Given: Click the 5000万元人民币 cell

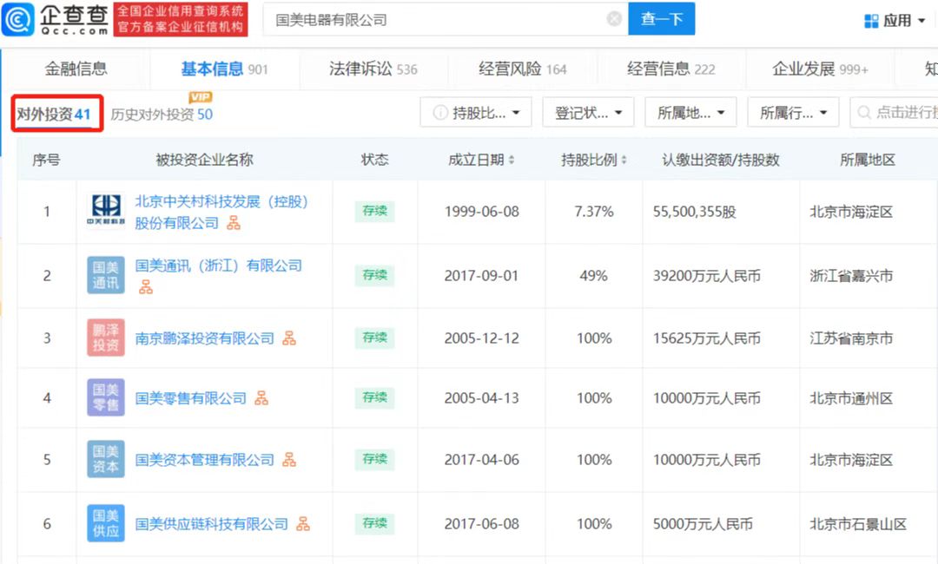Looking at the screenshot, I should 703,525.
